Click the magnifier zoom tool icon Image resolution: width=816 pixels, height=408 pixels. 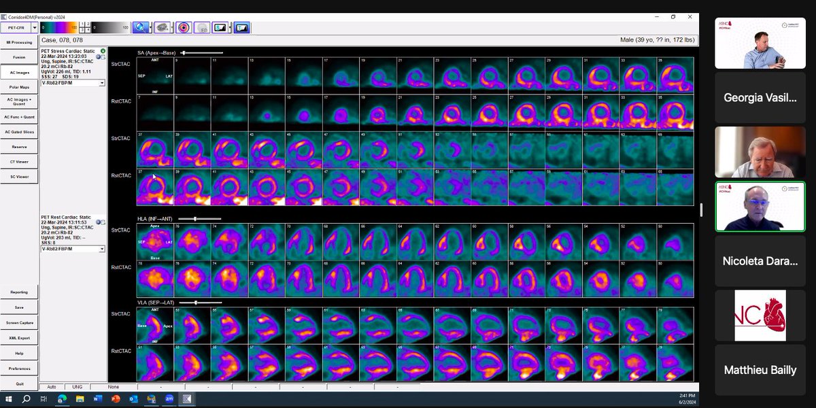140,27
